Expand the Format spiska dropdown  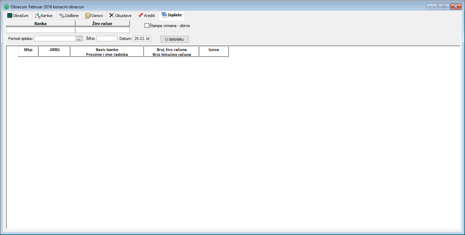79,39
